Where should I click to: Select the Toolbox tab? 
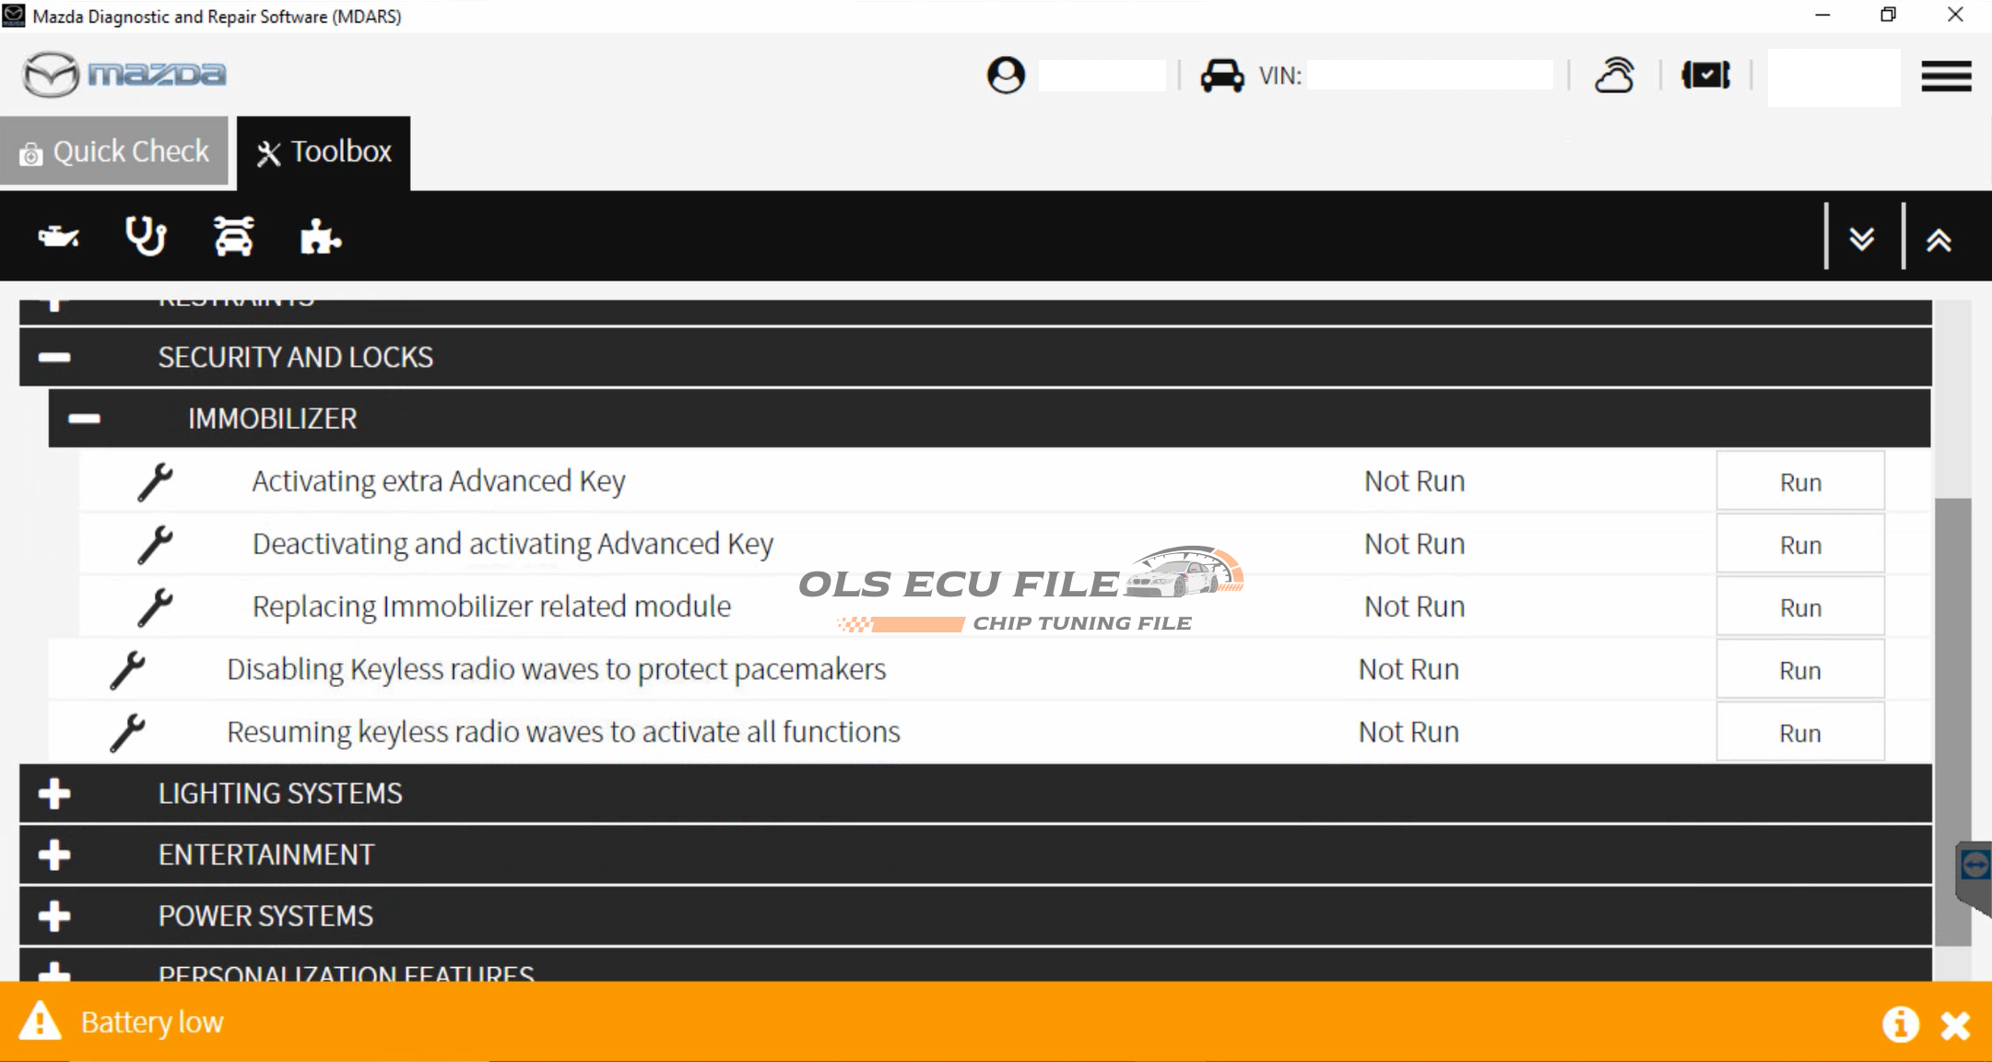pos(324,152)
